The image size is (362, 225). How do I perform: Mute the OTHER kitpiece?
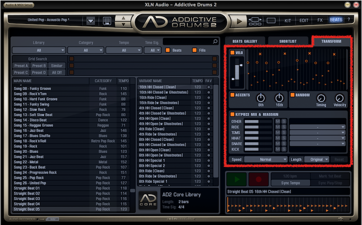click(x=278, y=121)
